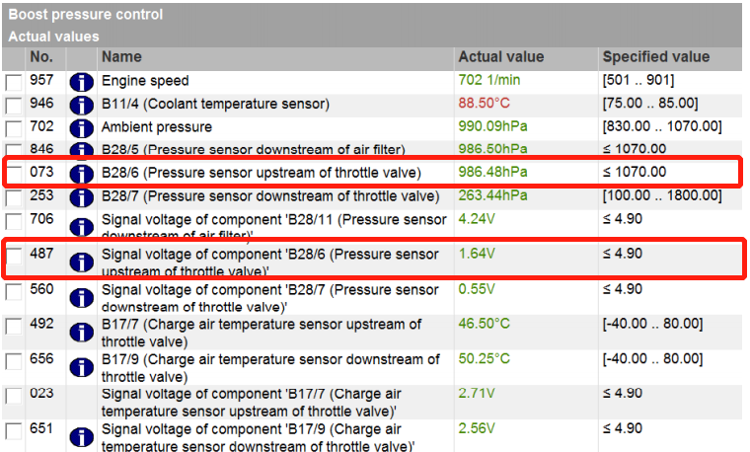Open info icon for Engine speed row
Viewport: 750px width, 452px height.
[81, 82]
